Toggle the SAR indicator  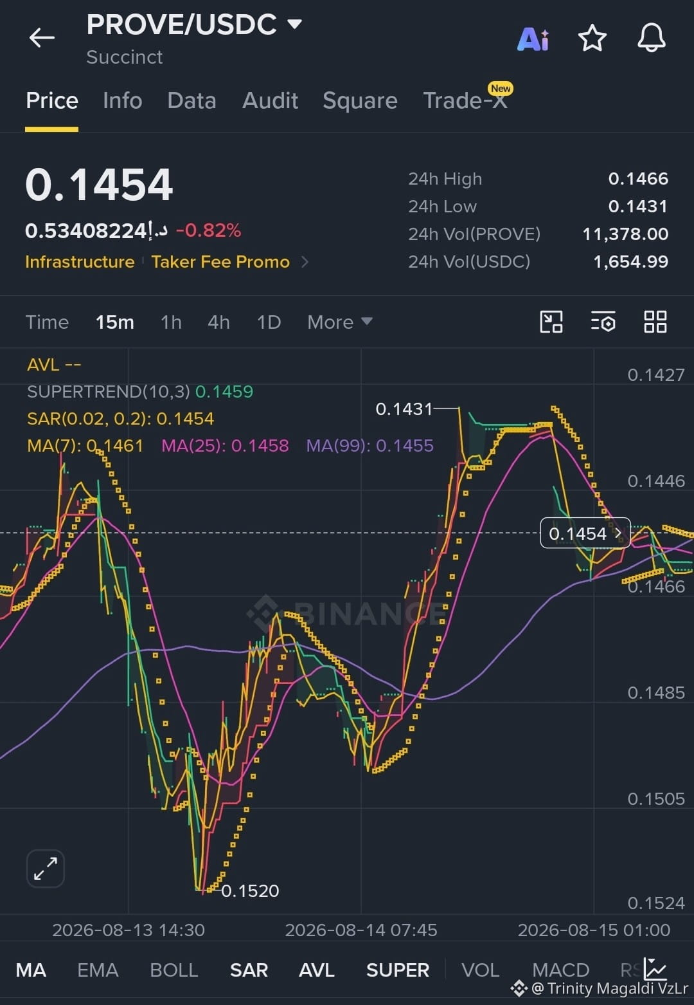click(249, 970)
